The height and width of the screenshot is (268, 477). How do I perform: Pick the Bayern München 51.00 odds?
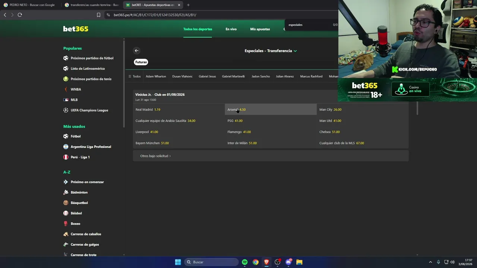click(x=179, y=143)
